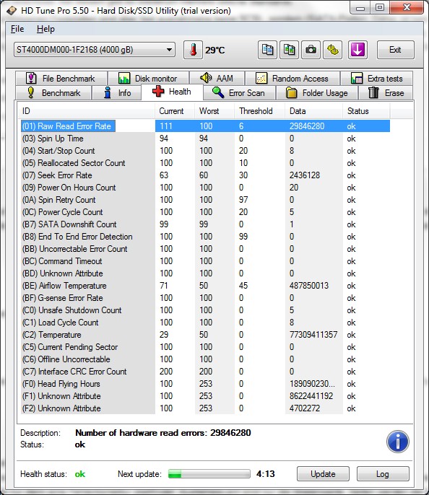429x495 pixels.
Task: Switch to the Erase tab
Action: (386, 93)
